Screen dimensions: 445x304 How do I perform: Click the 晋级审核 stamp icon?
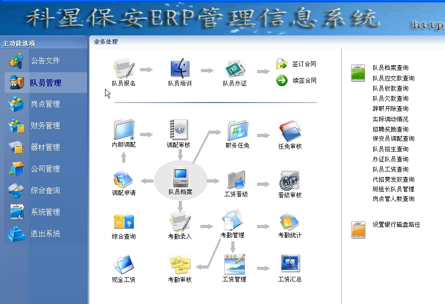point(290,180)
